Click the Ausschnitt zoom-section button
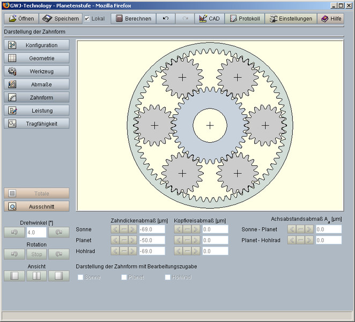 pos(36,206)
